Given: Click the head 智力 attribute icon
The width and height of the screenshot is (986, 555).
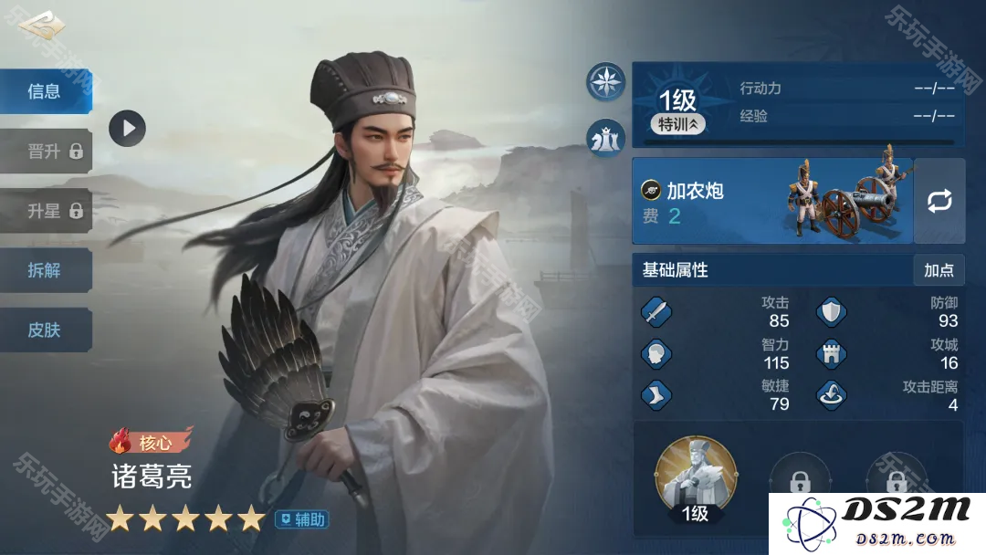Looking at the screenshot, I should tap(656, 354).
